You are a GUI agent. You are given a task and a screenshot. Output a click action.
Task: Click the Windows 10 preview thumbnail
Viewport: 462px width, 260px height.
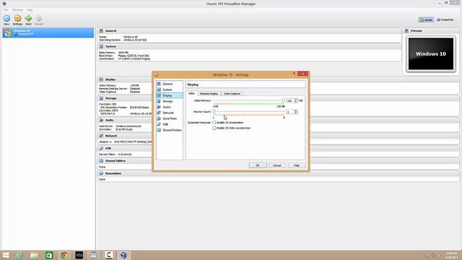(431, 54)
